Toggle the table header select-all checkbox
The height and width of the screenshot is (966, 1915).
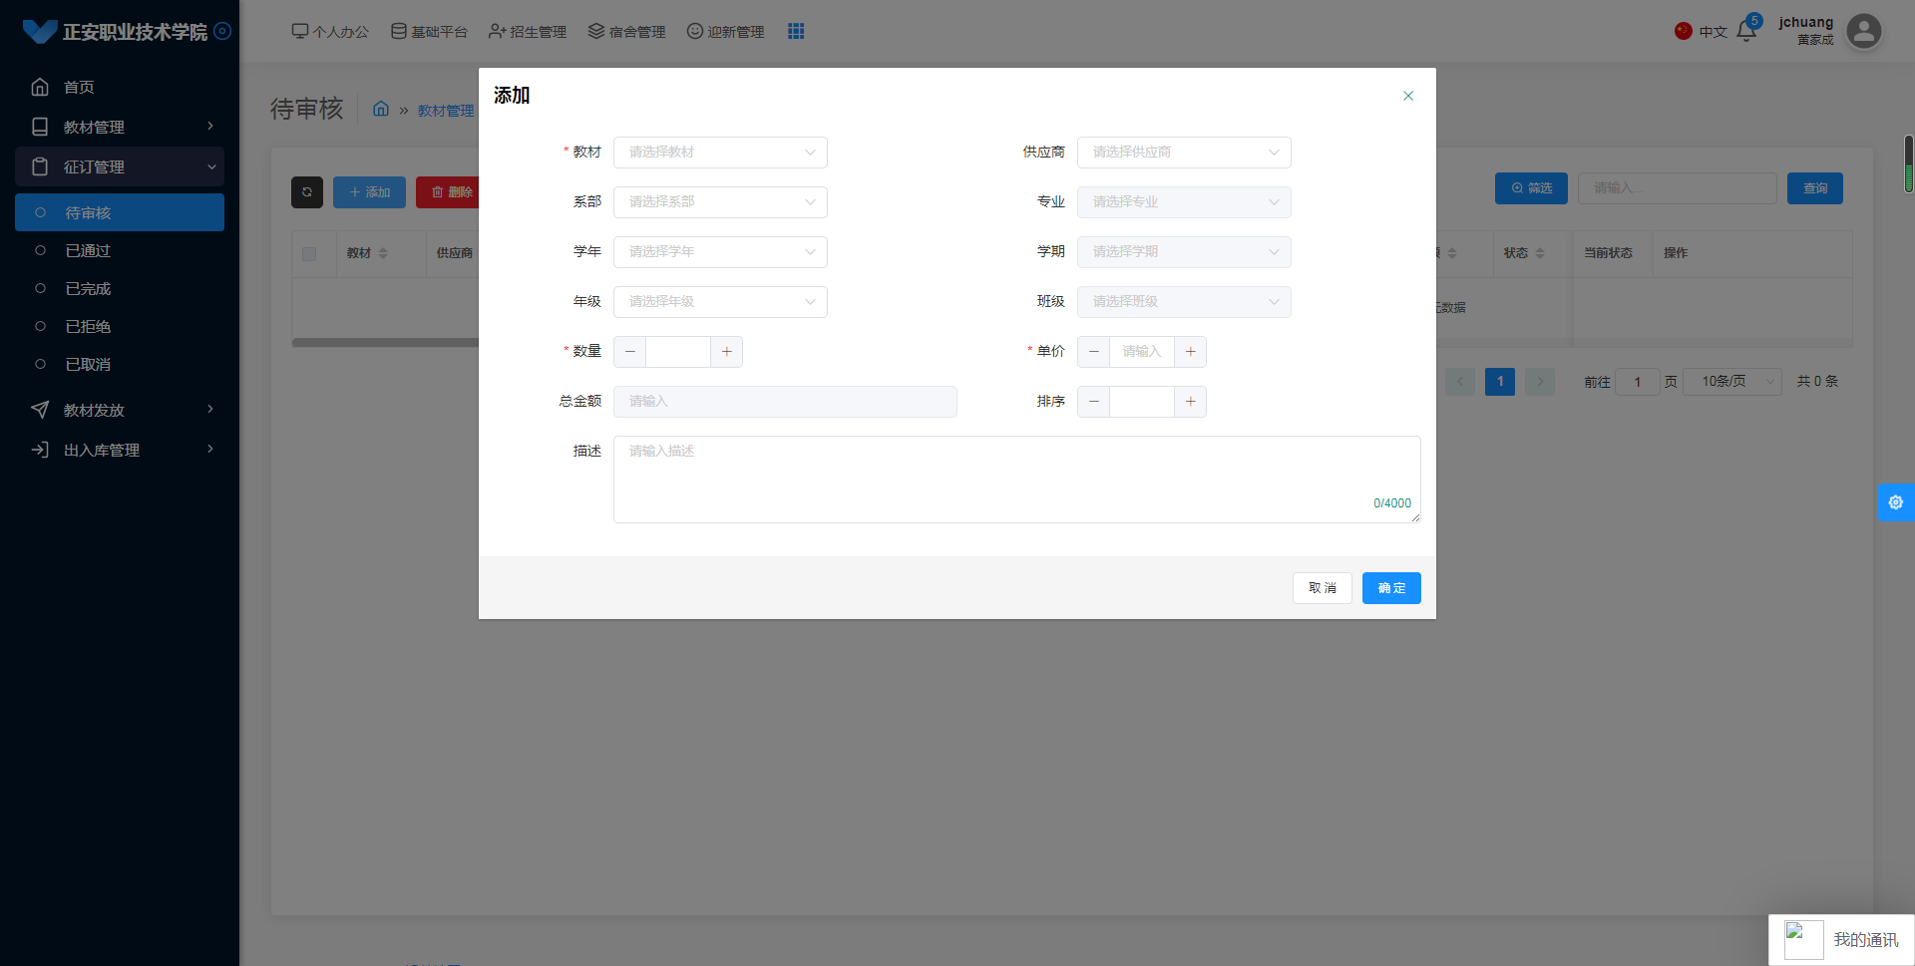pyautogui.click(x=309, y=254)
